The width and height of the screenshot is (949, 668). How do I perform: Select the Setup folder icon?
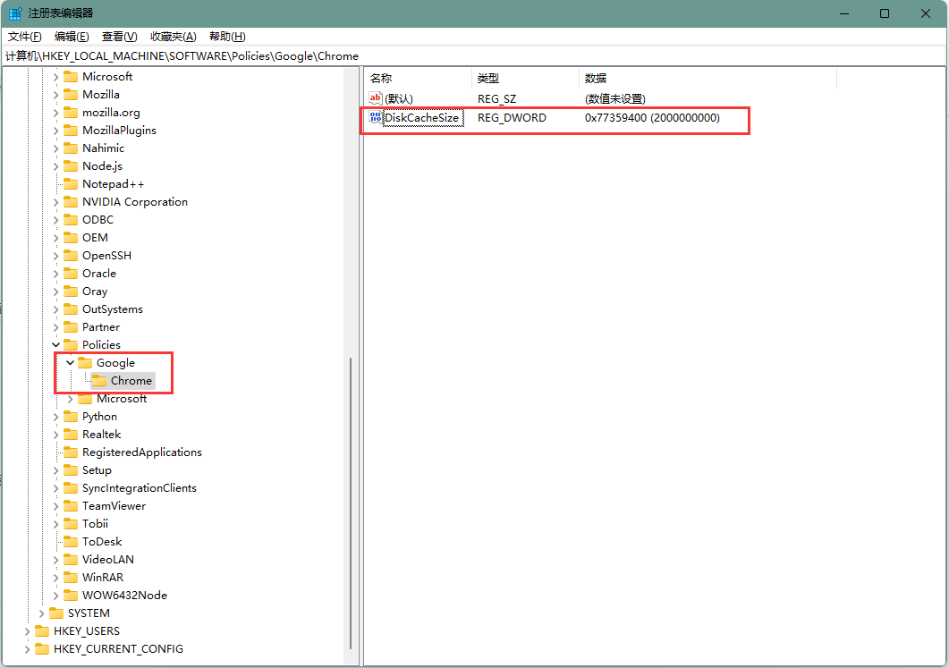71,470
